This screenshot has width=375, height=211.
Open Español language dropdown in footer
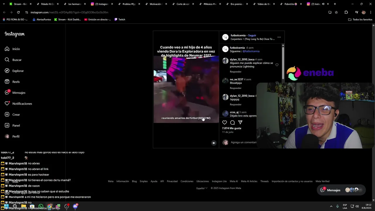202,188
